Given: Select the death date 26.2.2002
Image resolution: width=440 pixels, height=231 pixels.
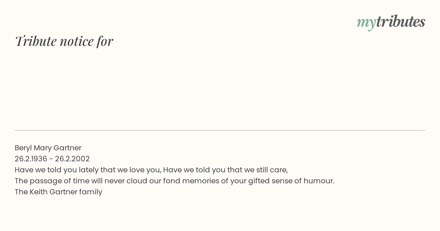Looking at the screenshot, I should (72, 159).
